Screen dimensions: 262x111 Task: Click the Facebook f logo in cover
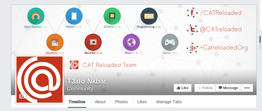(192, 13)
